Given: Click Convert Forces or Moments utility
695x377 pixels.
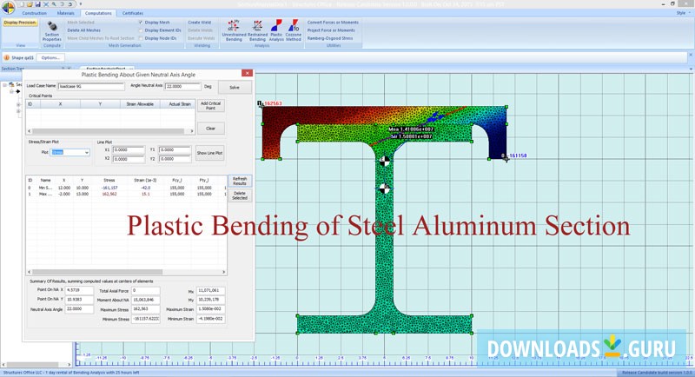Looking at the screenshot, I should (x=333, y=22).
